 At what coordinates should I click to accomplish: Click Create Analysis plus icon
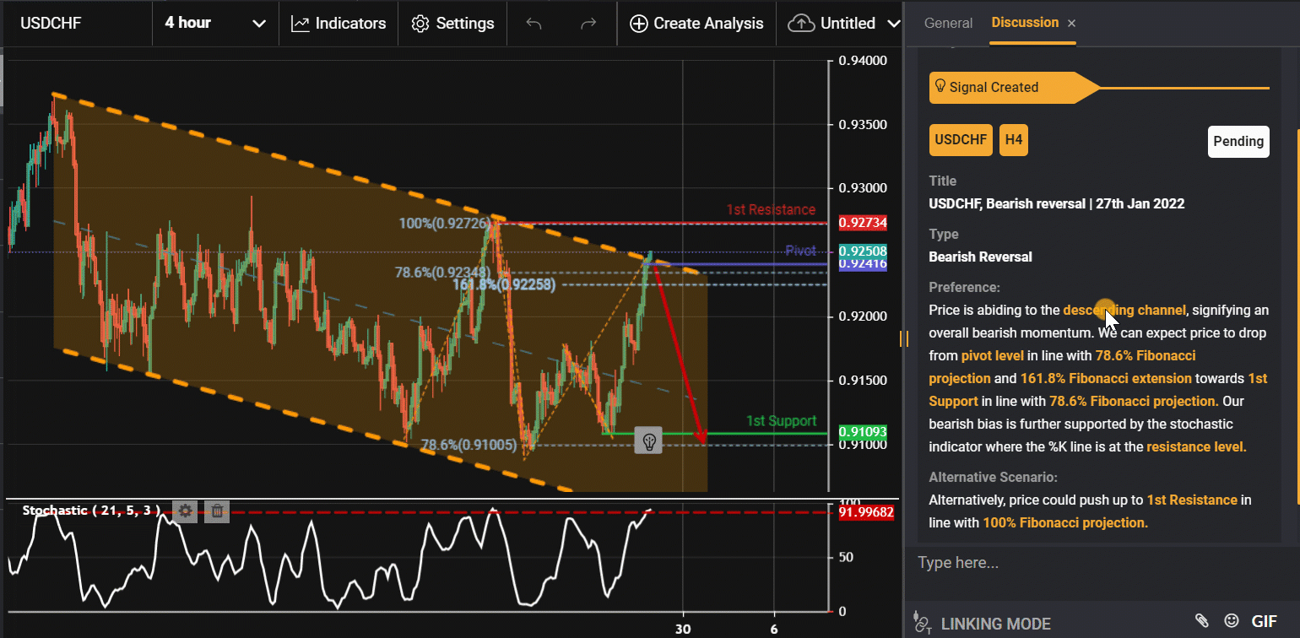[639, 24]
